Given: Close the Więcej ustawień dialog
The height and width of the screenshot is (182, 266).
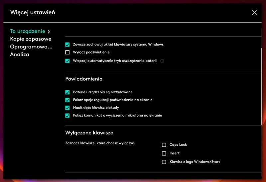Looking at the screenshot, I should coord(254,13).
